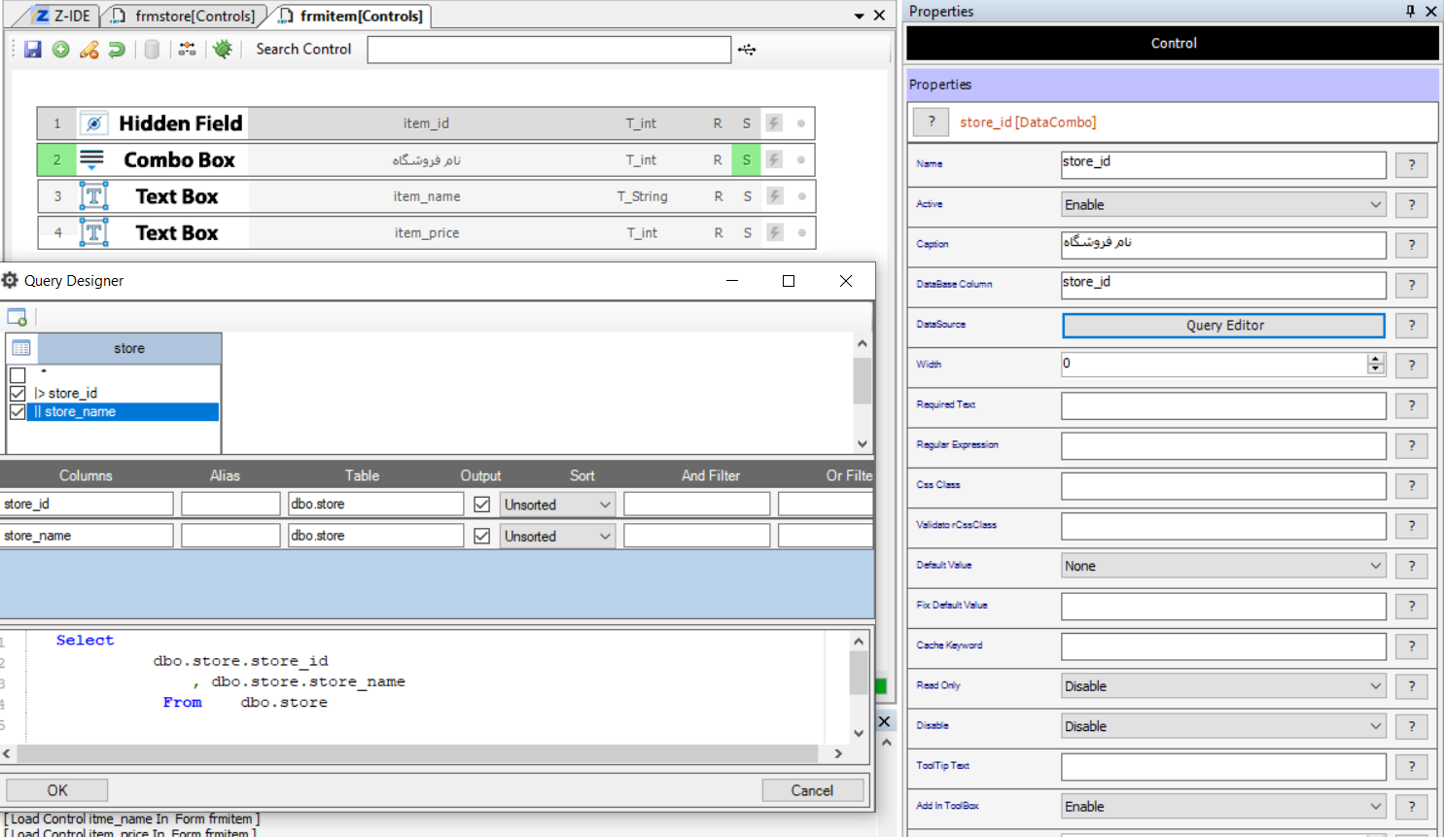This screenshot has width=1444, height=837.
Task: Click the green bug debug icon
Action: pyautogui.click(x=223, y=50)
